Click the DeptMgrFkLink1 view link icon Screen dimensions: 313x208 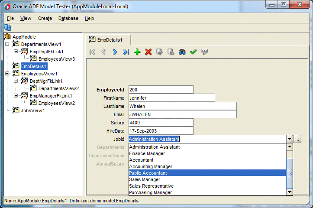pyautogui.click(x=25, y=81)
